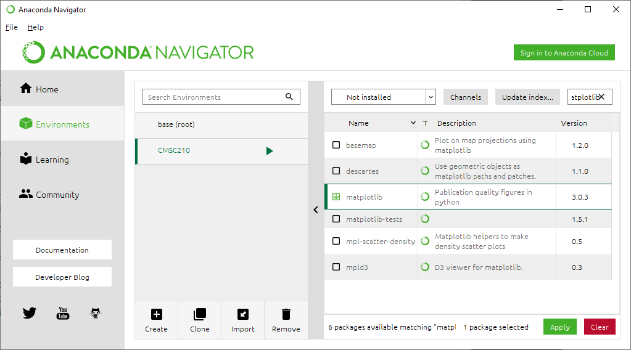The image size is (631, 350).
Task: Click the Name column sort chevron
Action: 413,123
